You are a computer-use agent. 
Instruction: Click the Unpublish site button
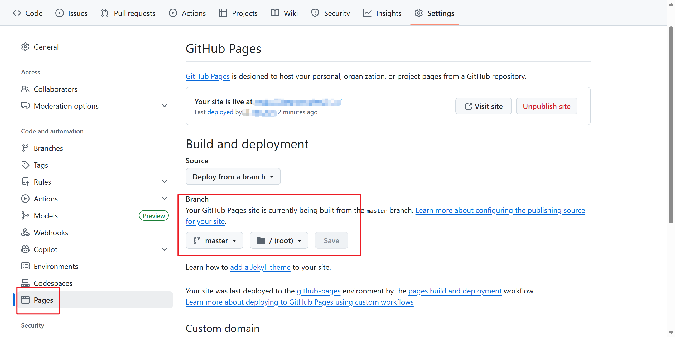click(x=546, y=106)
